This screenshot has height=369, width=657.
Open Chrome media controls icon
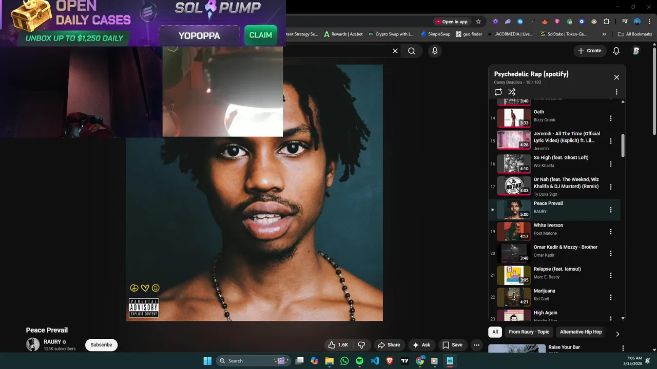pyautogui.click(x=625, y=22)
